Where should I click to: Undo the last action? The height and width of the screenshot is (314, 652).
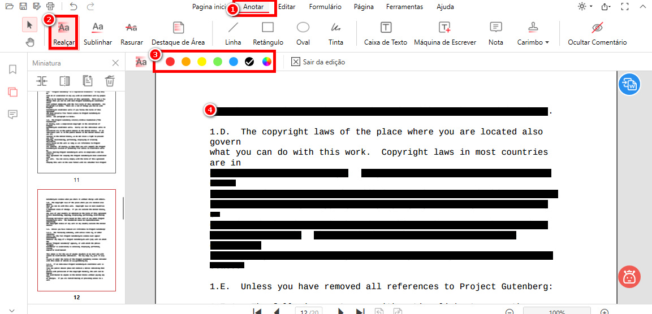(x=74, y=6)
